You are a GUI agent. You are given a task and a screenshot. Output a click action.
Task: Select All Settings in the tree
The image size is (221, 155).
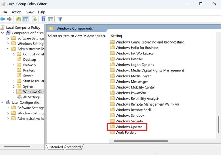click(32, 97)
